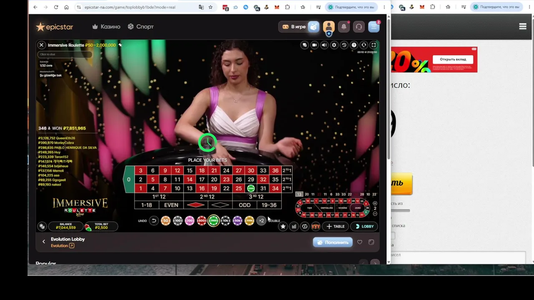Click the chat input field 'Click to chat'
The height and width of the screenshot is (300, 534).
click(64, 55)
